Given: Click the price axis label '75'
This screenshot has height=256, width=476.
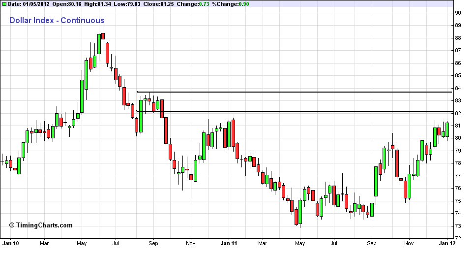Looking at the screenshot, I should pos(458,201).
